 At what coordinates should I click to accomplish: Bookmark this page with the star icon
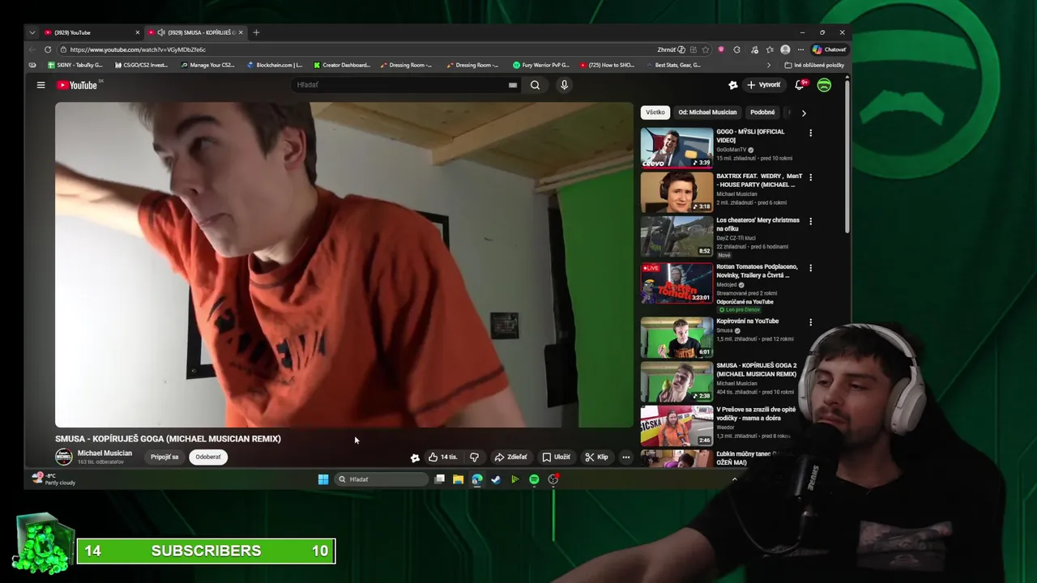click(x=706, y=49)
